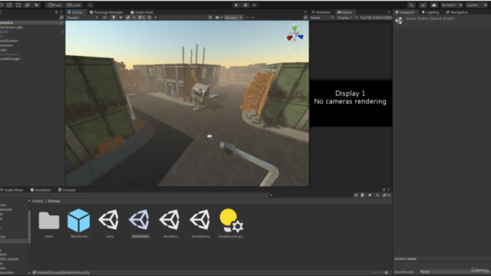Click the red X axis on orientation gizmo
Viewport: 491px width, 276px height.
point(289,38)
